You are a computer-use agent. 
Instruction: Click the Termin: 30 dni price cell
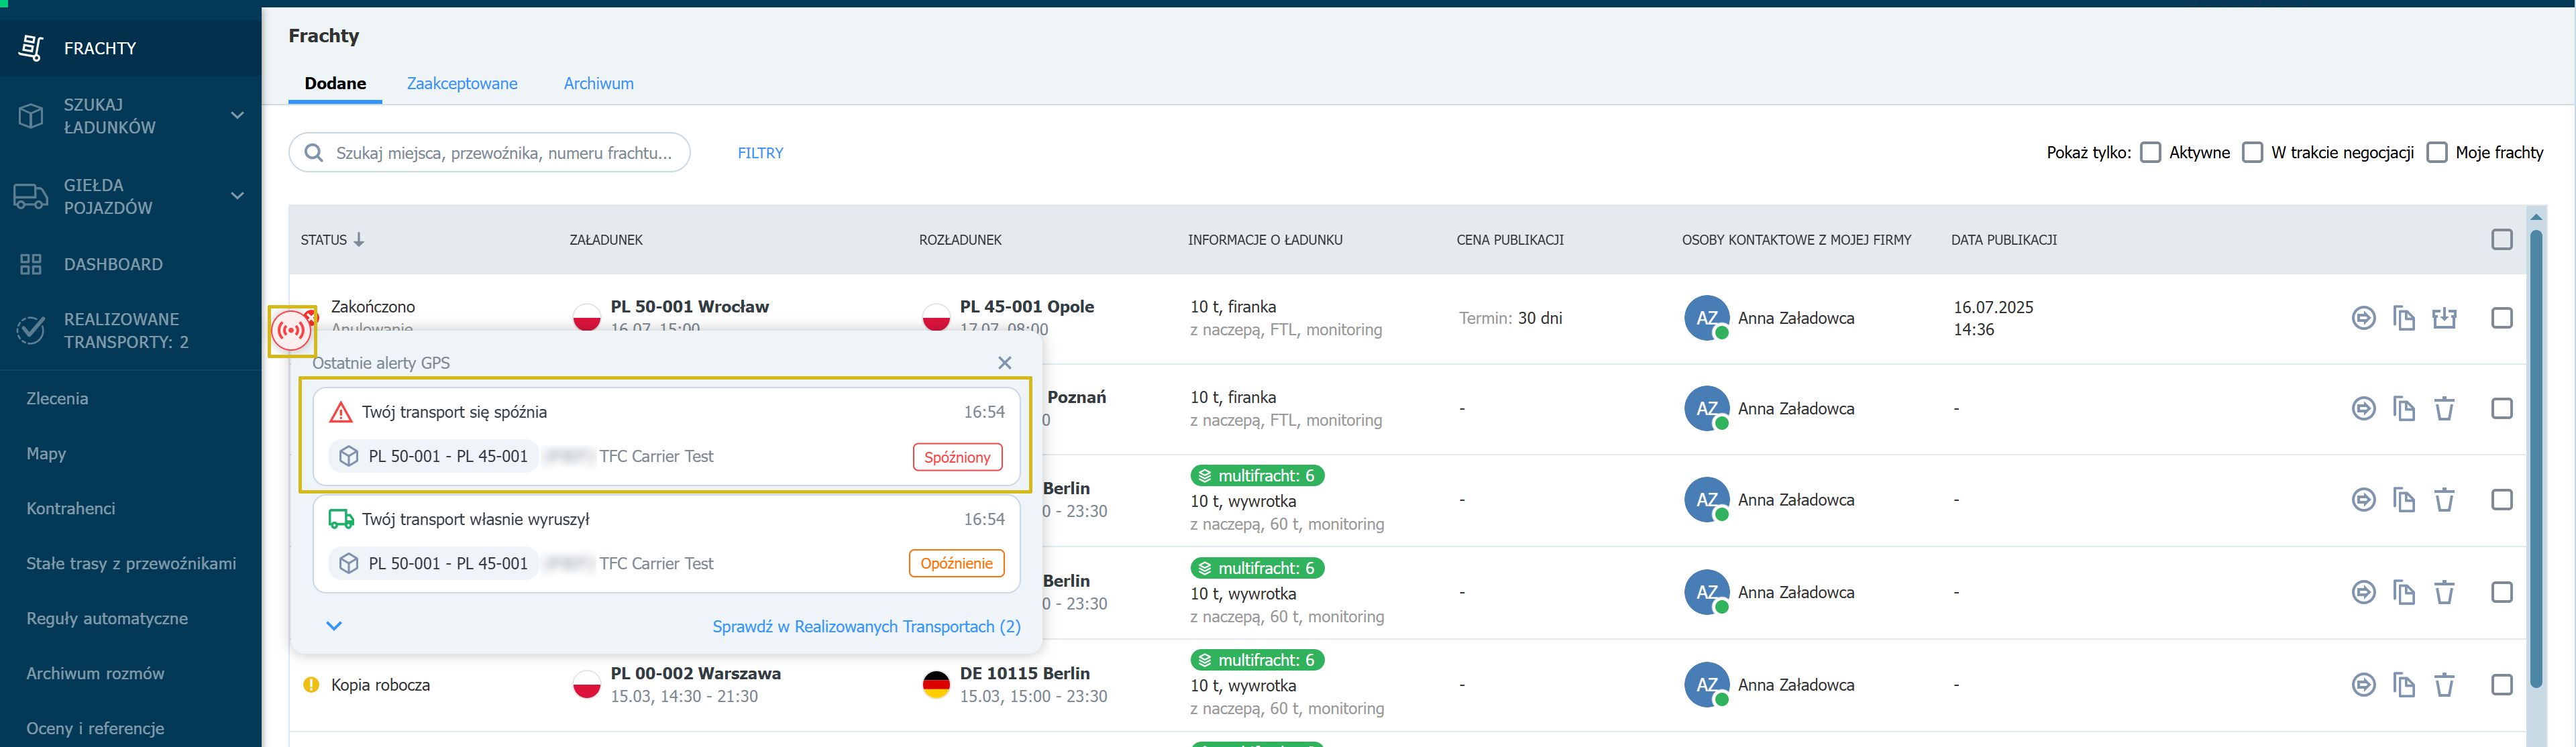(1510, 318)
